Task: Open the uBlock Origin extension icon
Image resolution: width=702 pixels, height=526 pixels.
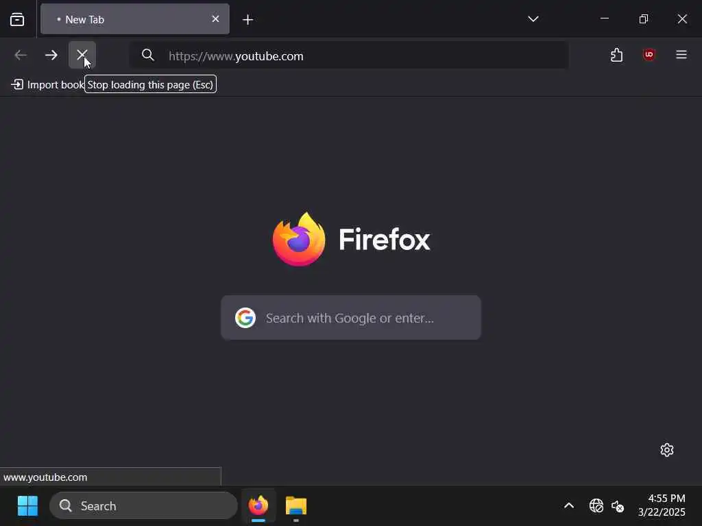Action: 649,55
